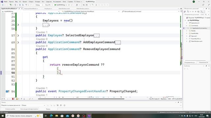The width and height of the screenshot is (211, 118).
Task: Click Solution Explorer collapse all icon
Action: point(196,12)
